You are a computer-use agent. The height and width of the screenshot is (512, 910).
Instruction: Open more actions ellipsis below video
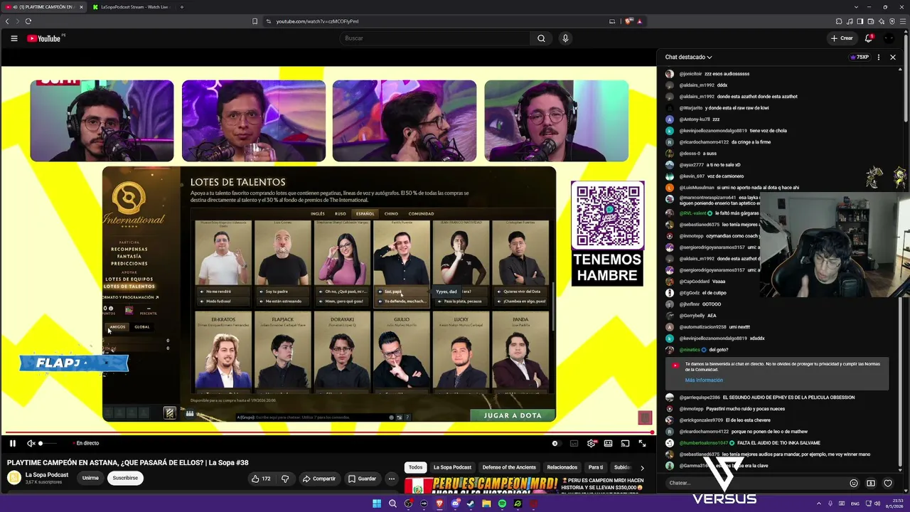click(391, 479)
